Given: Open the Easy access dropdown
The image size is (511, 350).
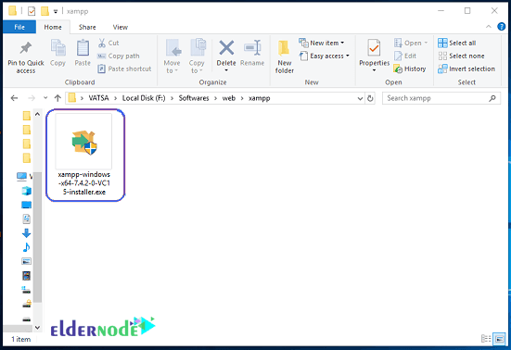Looking at the screenshot, I should click(325, 56).
